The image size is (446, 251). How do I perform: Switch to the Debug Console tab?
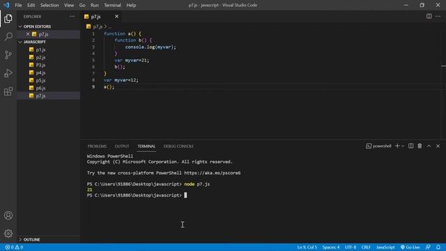click(178, 146)
